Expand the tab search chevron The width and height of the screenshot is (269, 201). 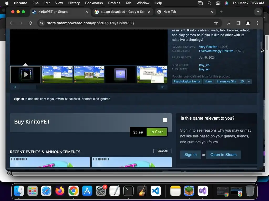(x=258, y=12)
